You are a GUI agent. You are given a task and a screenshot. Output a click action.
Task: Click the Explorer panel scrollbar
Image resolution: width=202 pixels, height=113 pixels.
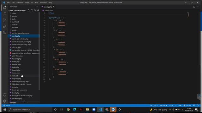click(39, 51)
